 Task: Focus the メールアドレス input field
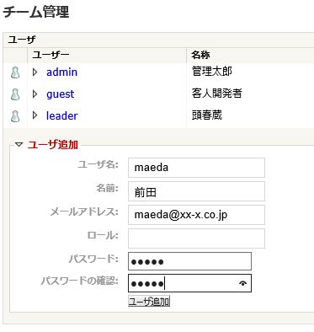coord(196,215)
